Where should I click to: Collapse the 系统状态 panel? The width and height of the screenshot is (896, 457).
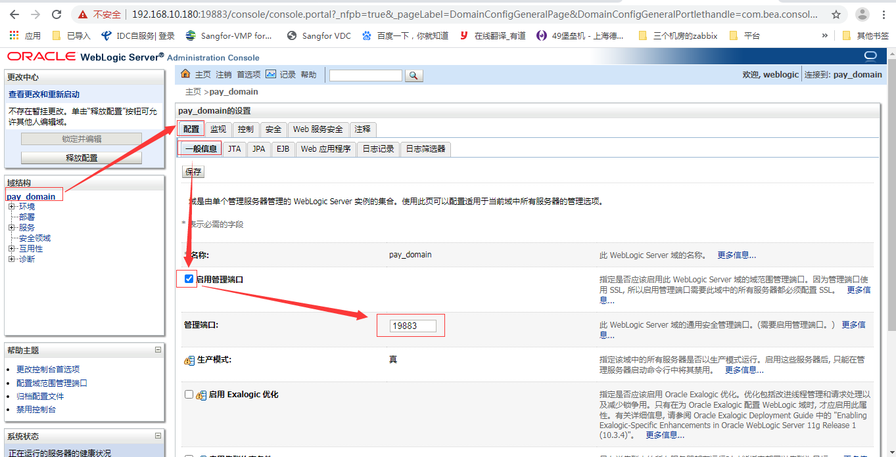point(158,435)
